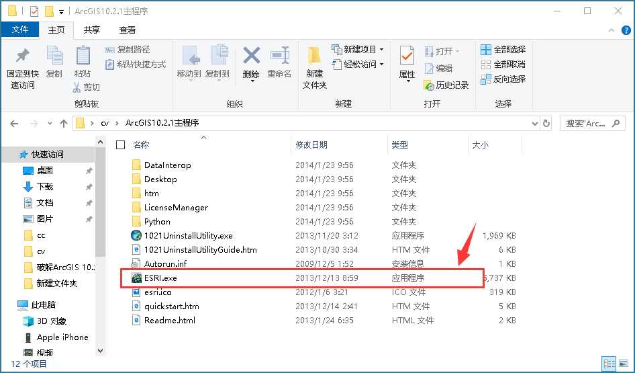
Task: Sort by the Name (名称) column
Action: pyautogui.click(x=142, y=144)
